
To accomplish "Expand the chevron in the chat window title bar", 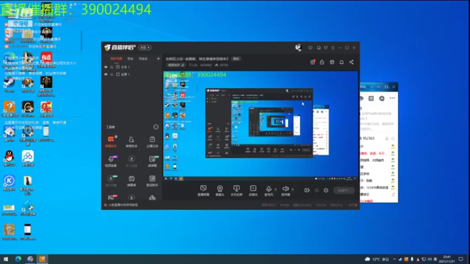I will coord(371,87).
